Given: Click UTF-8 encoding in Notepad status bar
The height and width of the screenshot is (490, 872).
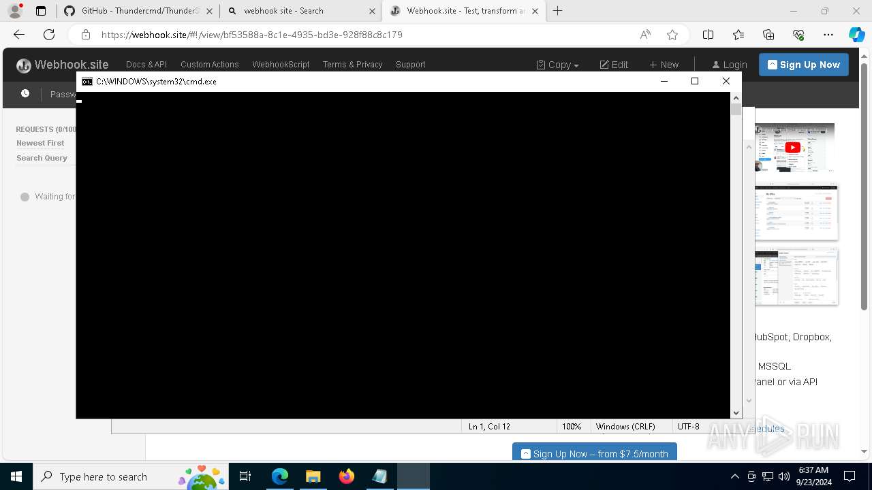Looking at the screenshot, I should 689,427.
